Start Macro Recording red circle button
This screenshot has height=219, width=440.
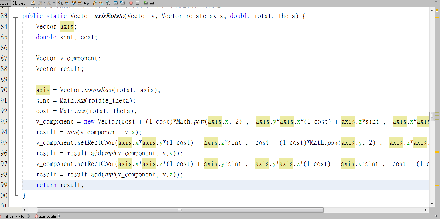click(131, 3)
